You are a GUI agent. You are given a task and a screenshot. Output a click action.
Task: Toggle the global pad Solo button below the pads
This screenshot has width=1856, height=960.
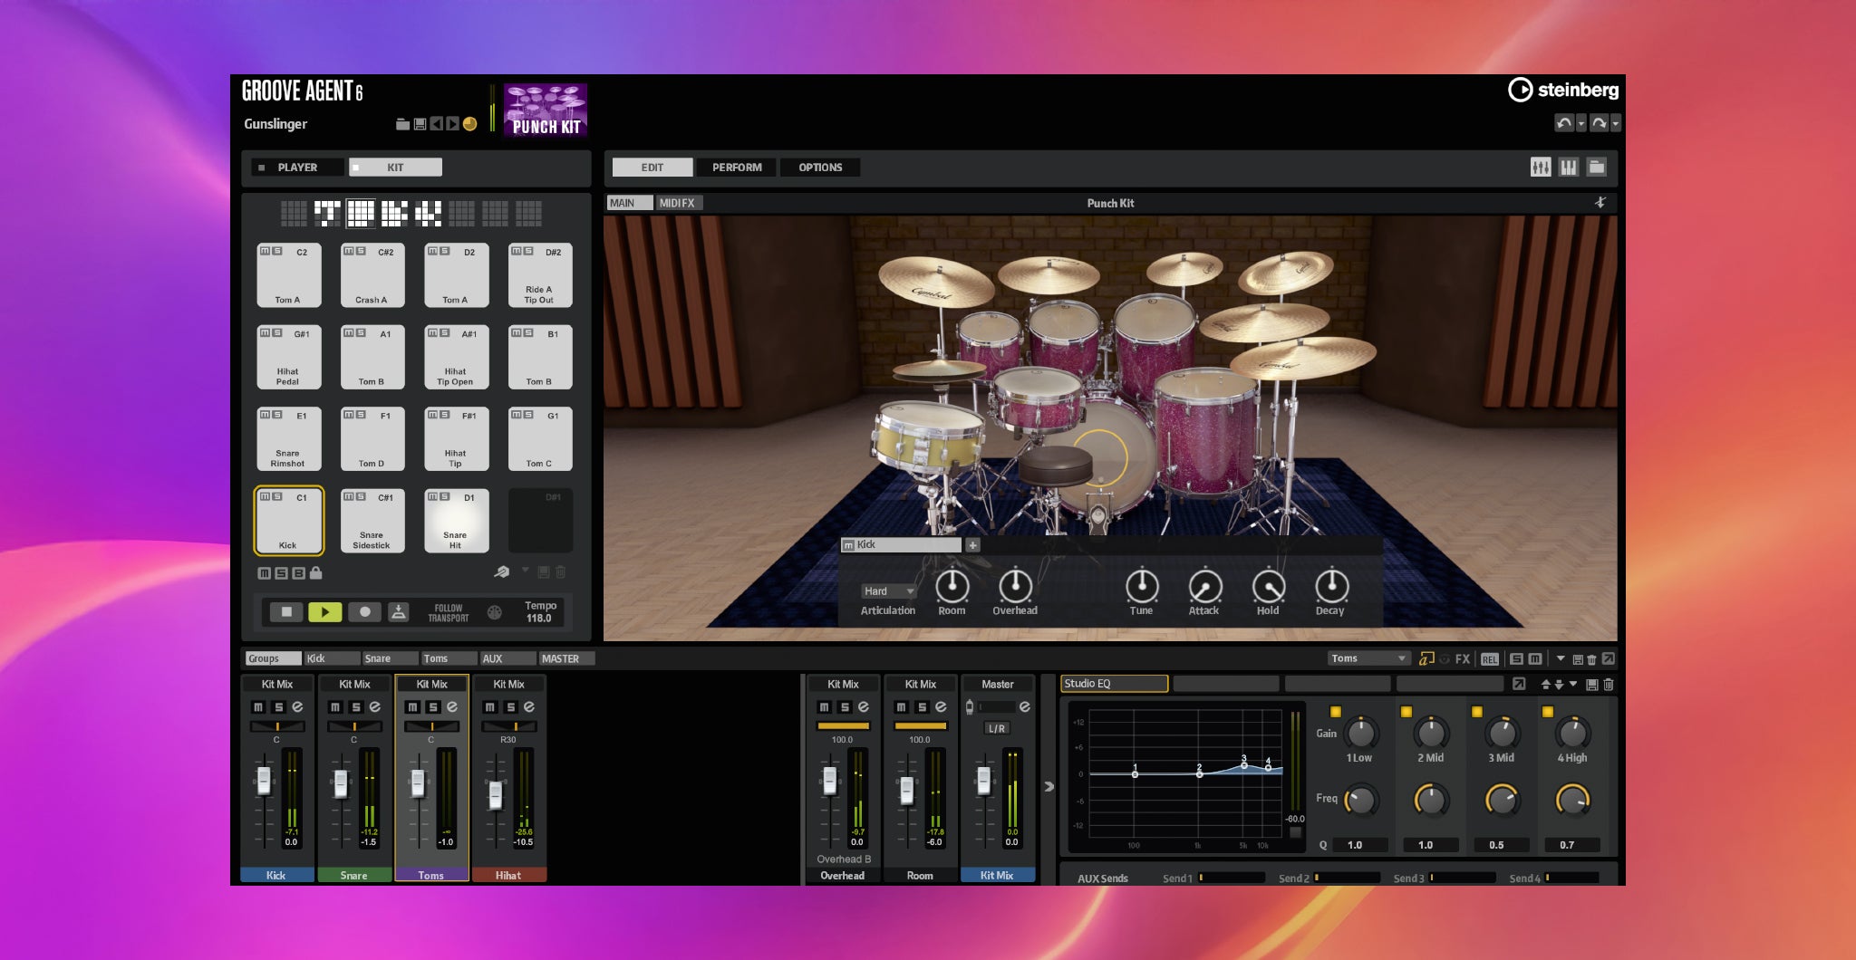[281, 573]
